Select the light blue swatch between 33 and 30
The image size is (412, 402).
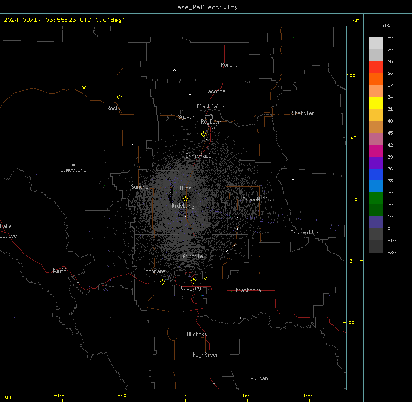pyautogui.click(x=376, y=186)
